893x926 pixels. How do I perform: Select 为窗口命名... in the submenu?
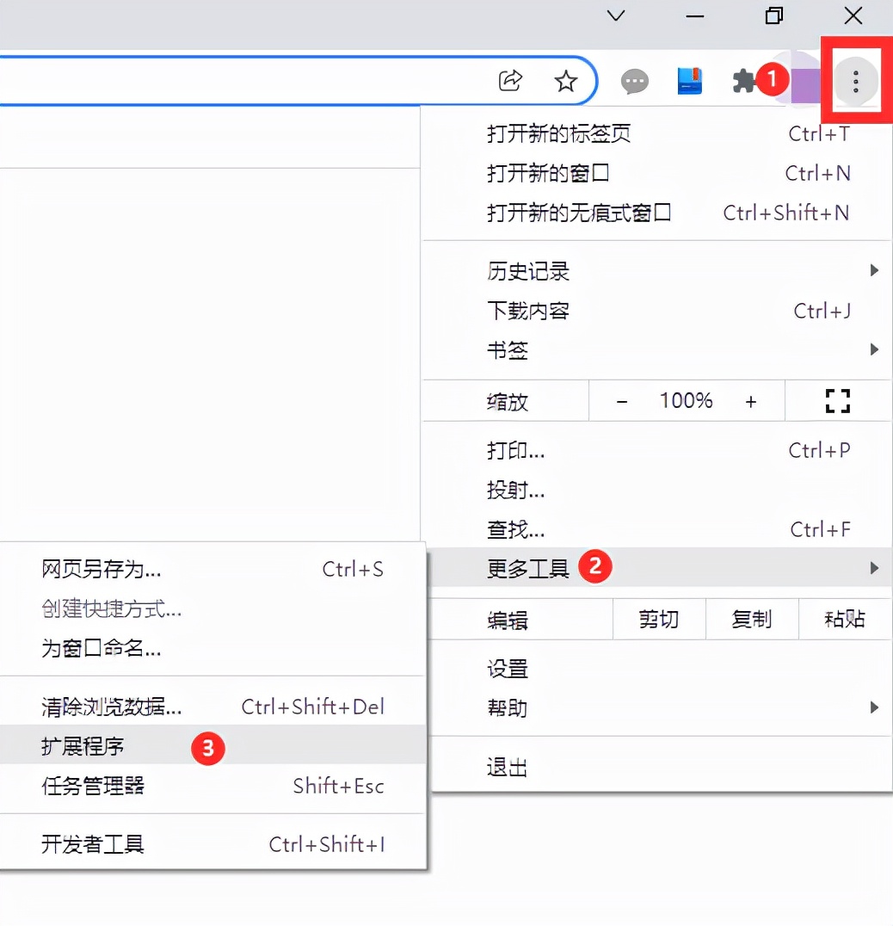(x=212, y=648)
